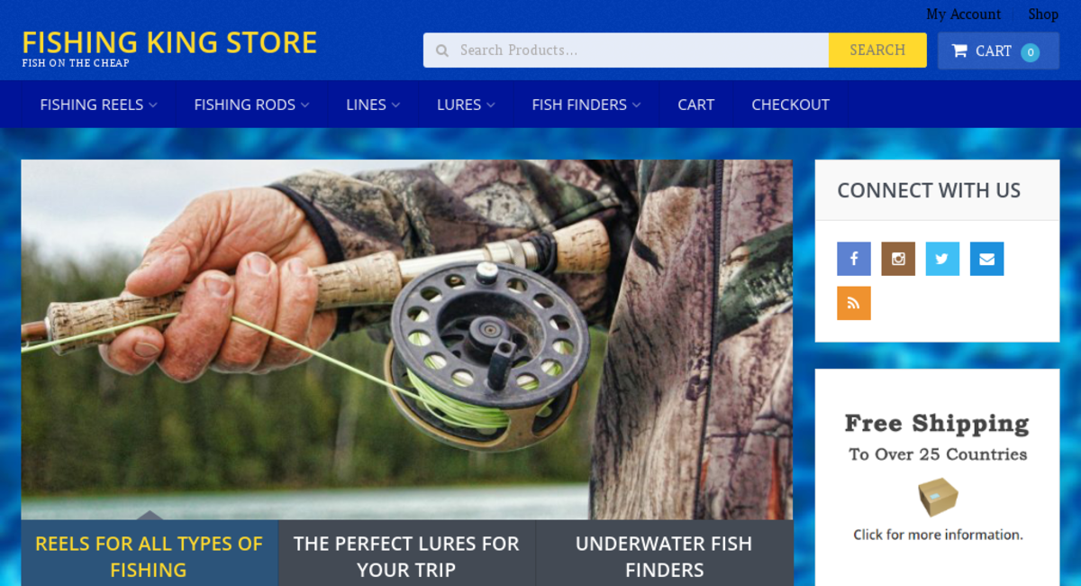Expand the Fish Finders dropdown menu

point(586,105)
